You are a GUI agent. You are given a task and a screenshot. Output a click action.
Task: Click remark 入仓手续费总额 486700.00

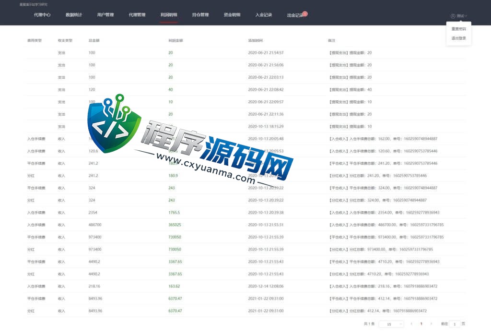pos(386,225)
